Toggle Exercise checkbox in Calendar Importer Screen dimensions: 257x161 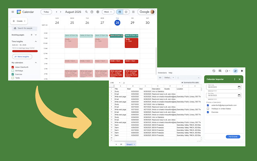pyautogui.click(x=208, y=112)
